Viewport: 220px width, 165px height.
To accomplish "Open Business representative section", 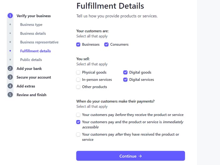I will tap(39, 42).
